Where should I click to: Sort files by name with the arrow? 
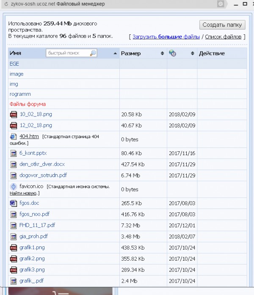point(115,53)
